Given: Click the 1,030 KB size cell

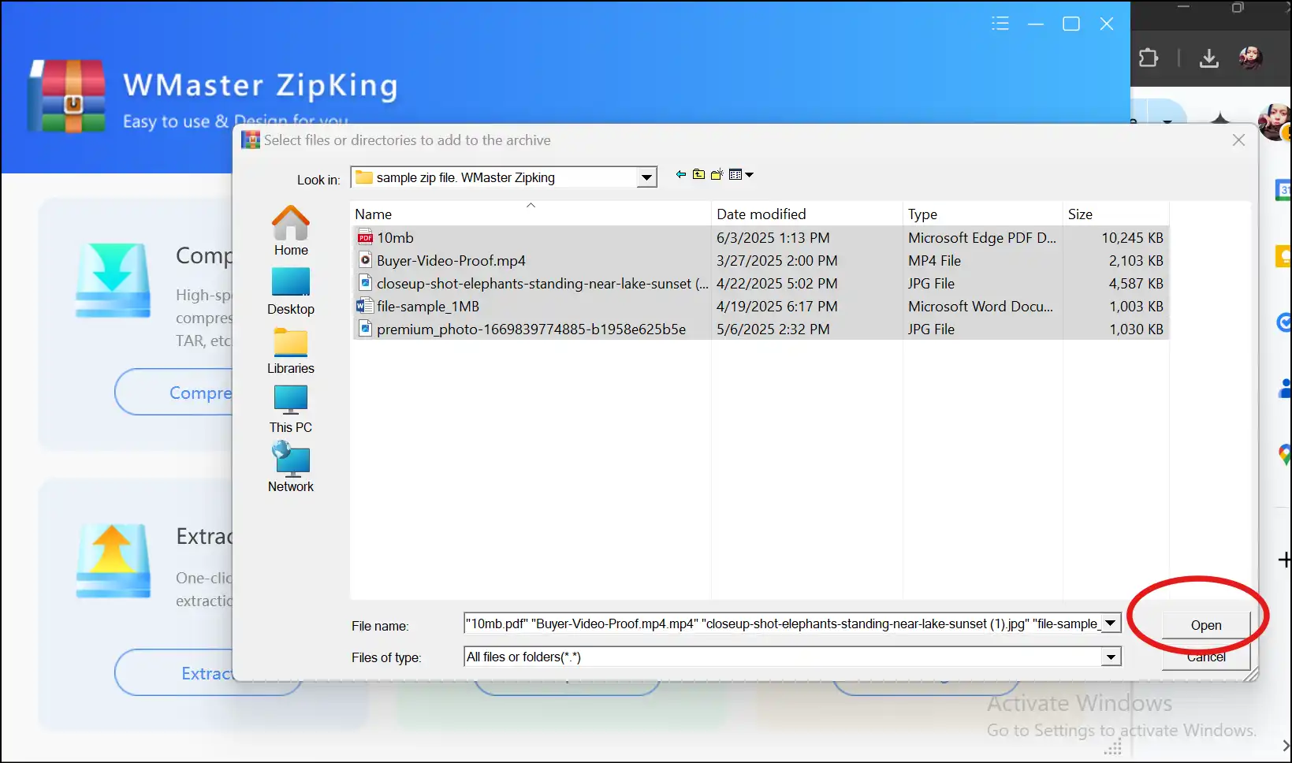Looking at the screenshot, I should pyautogui.click(x=1136, y=329).
